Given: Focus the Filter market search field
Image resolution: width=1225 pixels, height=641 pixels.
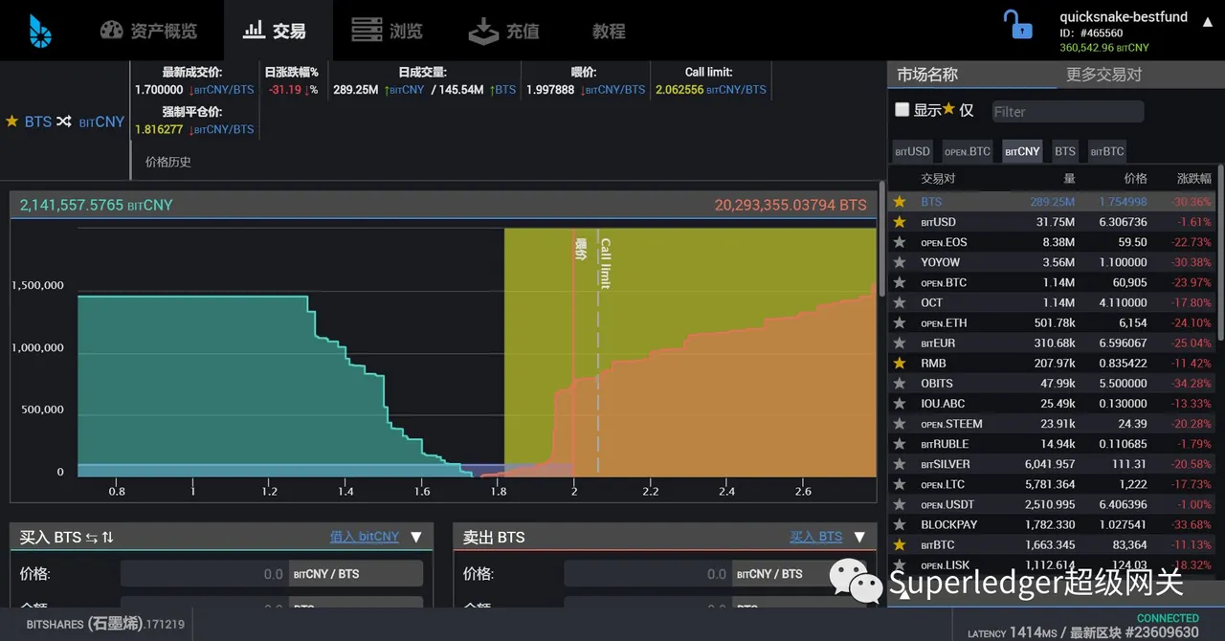Looking at the screenshot, I should (1067, 111).
